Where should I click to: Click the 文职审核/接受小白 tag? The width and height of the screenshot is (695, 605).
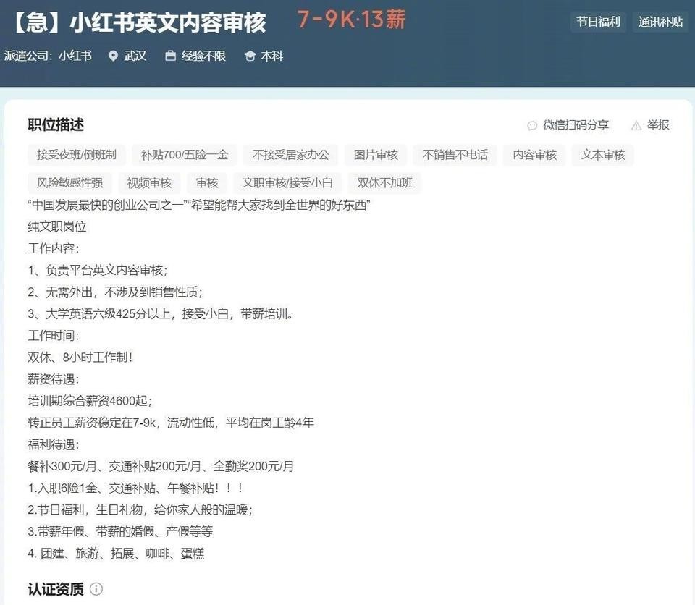(x=287, y=182)
